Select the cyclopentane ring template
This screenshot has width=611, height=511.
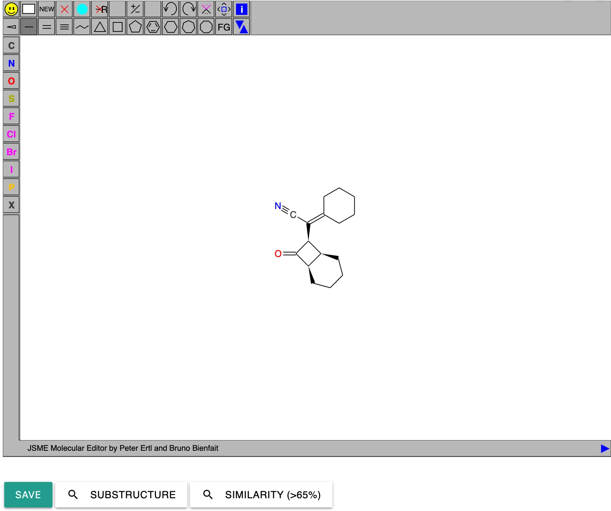point(135,27)
